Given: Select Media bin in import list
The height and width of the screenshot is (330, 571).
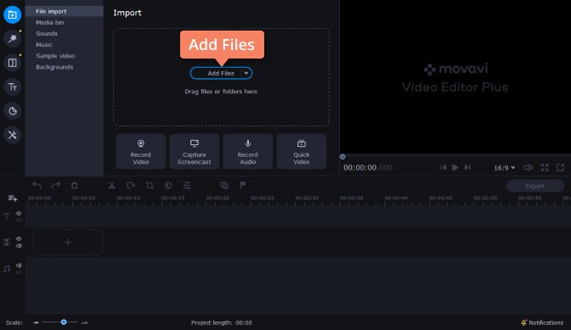Looking at the screenshot, I should [50, 22].
